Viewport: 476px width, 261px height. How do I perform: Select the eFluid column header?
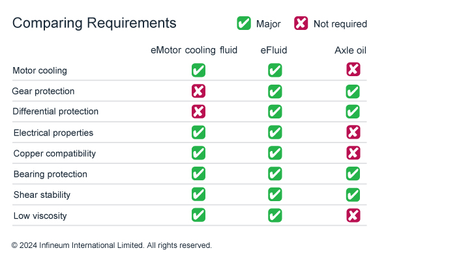click(x=274, y=50)
